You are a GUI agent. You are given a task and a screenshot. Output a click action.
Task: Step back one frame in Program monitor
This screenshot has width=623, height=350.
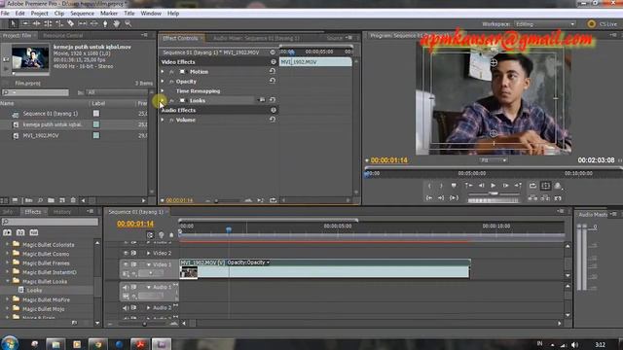[481, 186]
